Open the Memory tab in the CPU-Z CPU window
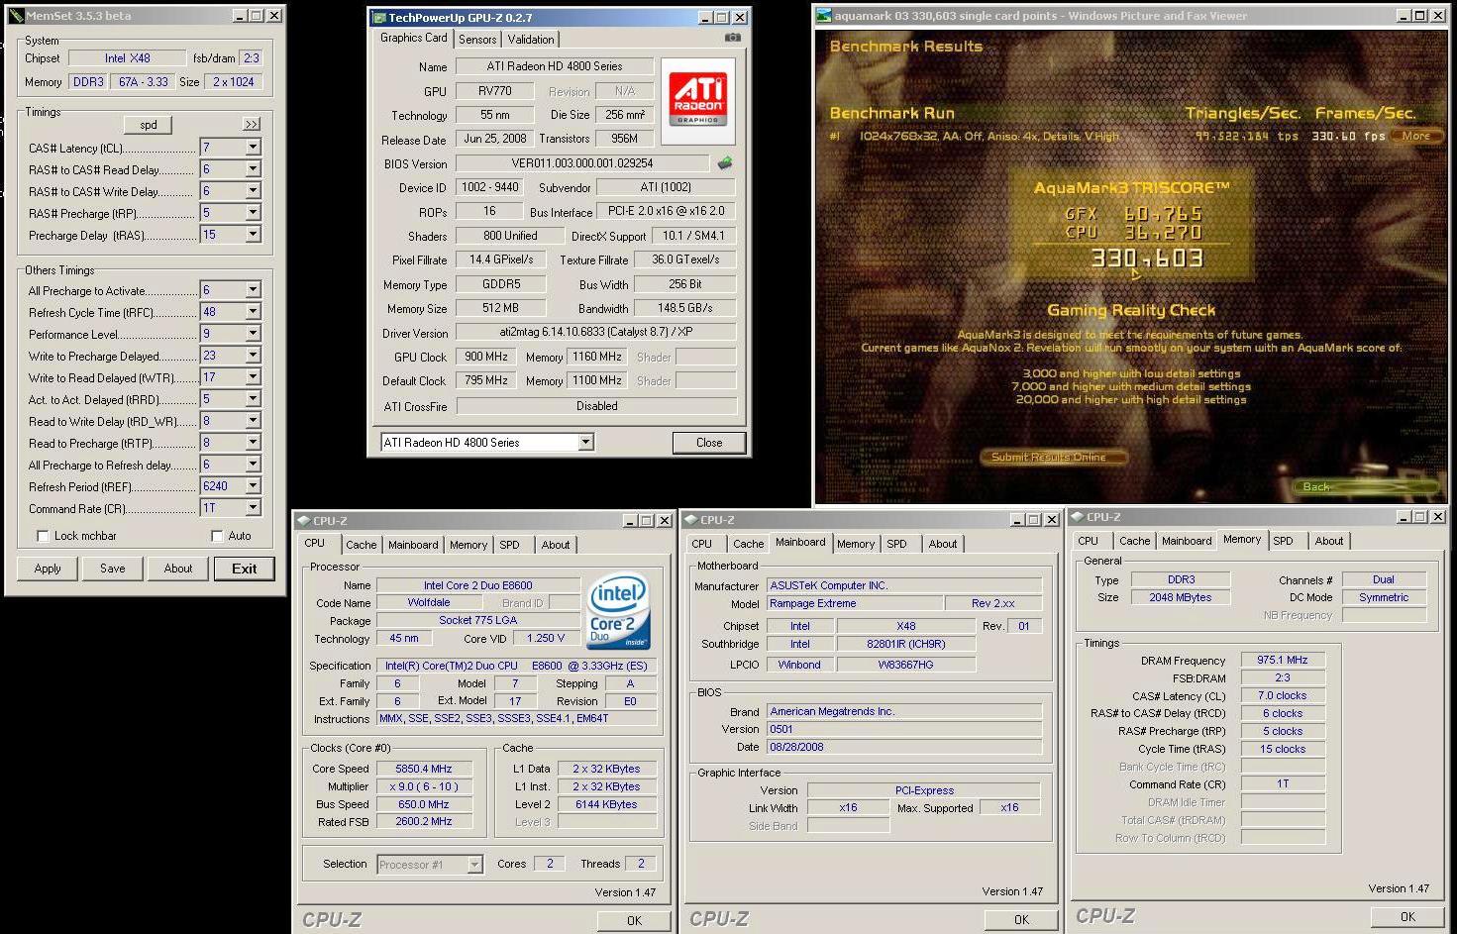The width and height of the screenshot is (1457, 934). point(468,545)
